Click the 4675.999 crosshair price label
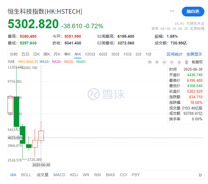This screenshot has height=184, width=208. [15, 138]
